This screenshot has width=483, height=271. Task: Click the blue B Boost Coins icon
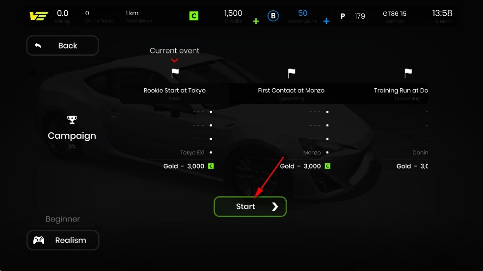[273, 16]
